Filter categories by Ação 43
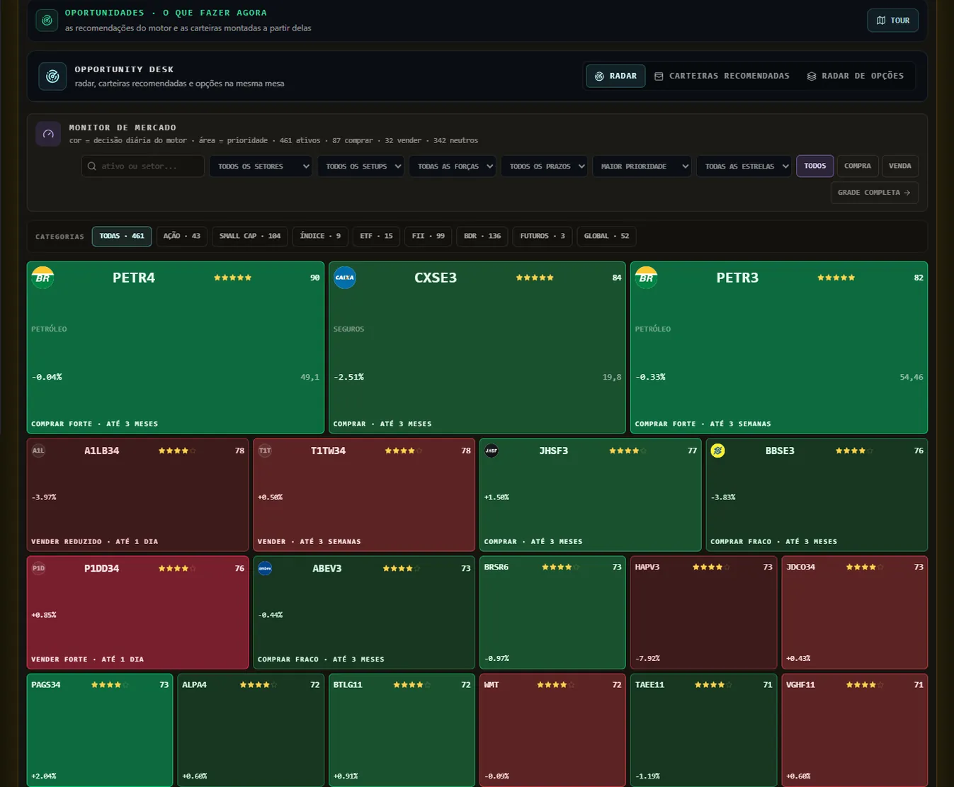 182,236
